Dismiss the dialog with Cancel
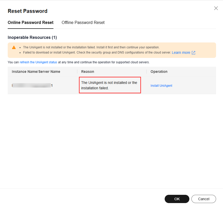Image resolution: width=223 pixels, height=210 pixels. click(x=204, y=199)
